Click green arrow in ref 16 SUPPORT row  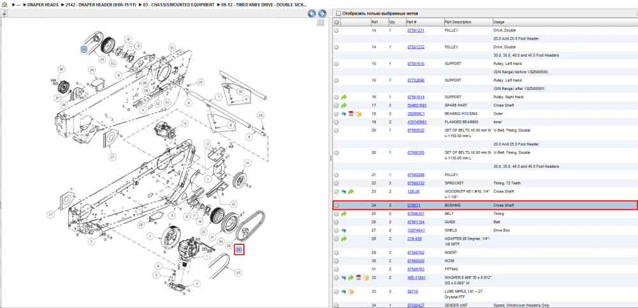344,97
